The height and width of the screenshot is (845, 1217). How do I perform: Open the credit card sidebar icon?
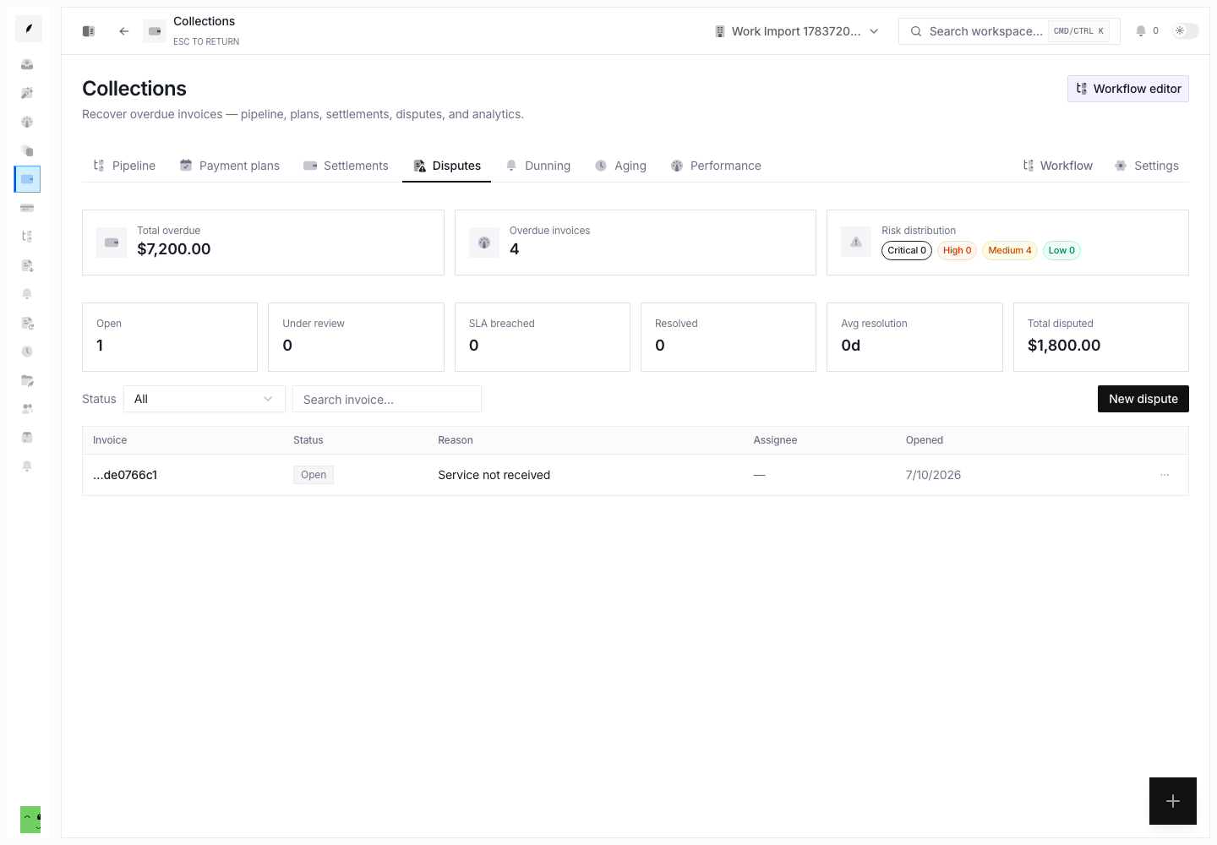(x=27, y=208)
